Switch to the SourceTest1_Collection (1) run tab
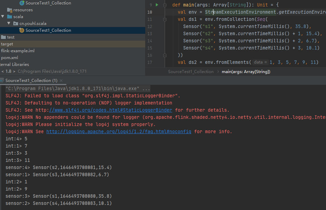 tap(31, 81)
